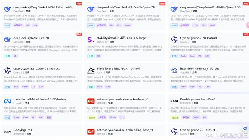
Task: Open stabilityai/stable-diffusion-3-5-large model
Action: [121, 38]
